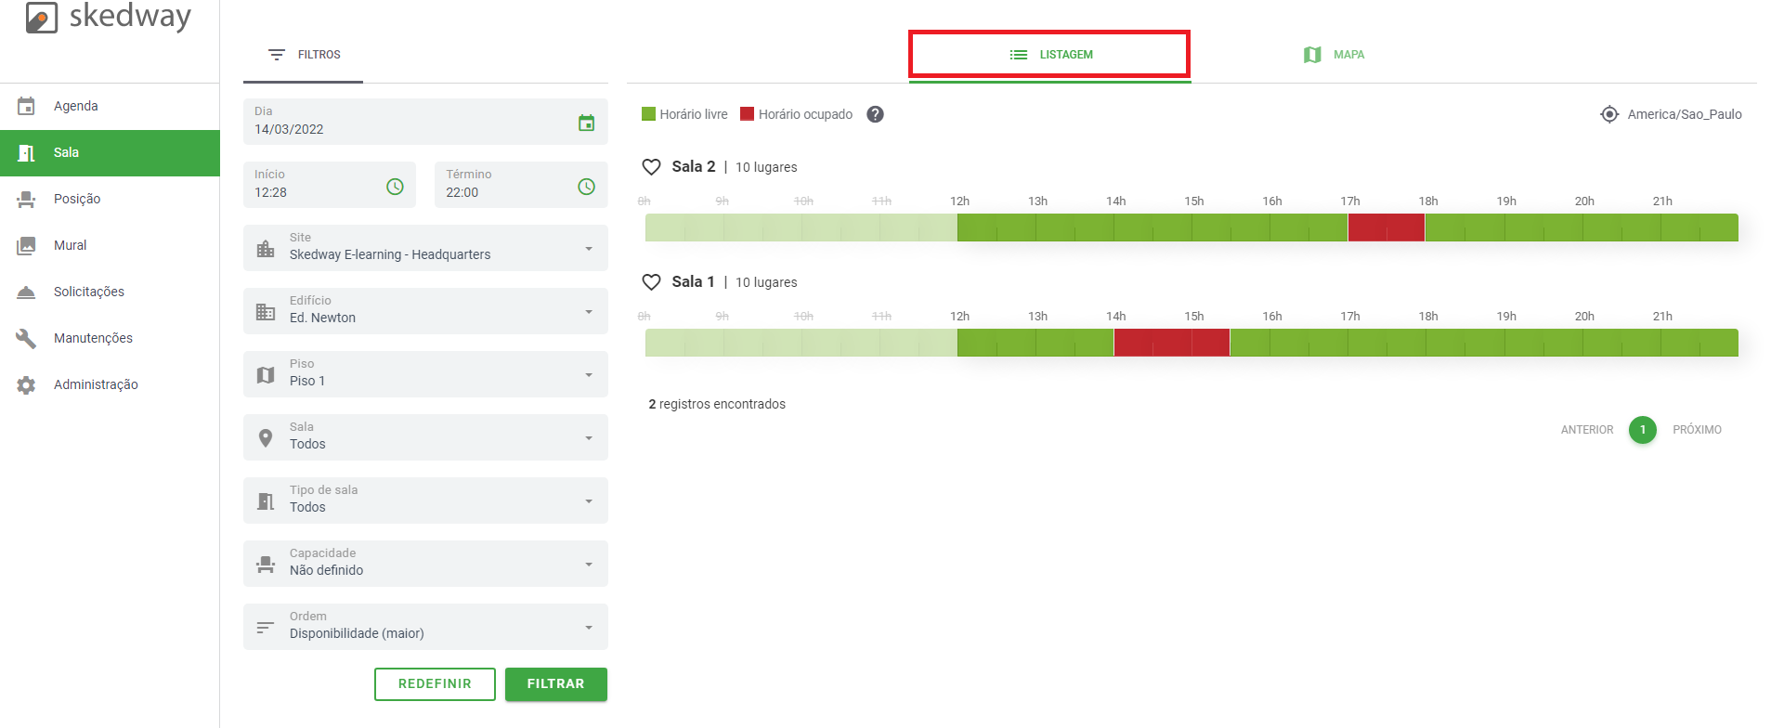Open Administração settings in sidebar
The width and height of the screenshot is (1771, 728).
click(95, 384)
